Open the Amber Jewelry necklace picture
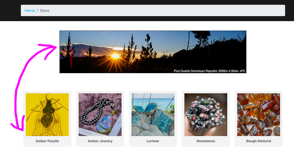 (100, 115)
